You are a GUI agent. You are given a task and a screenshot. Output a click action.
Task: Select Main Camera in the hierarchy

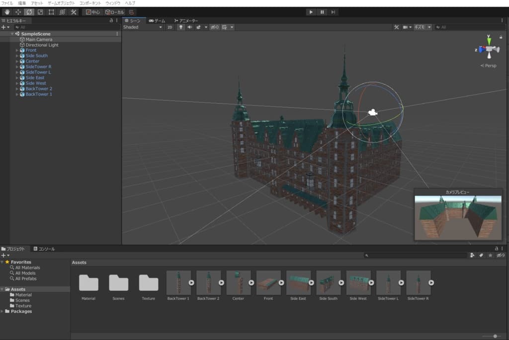tap(39, 39)
